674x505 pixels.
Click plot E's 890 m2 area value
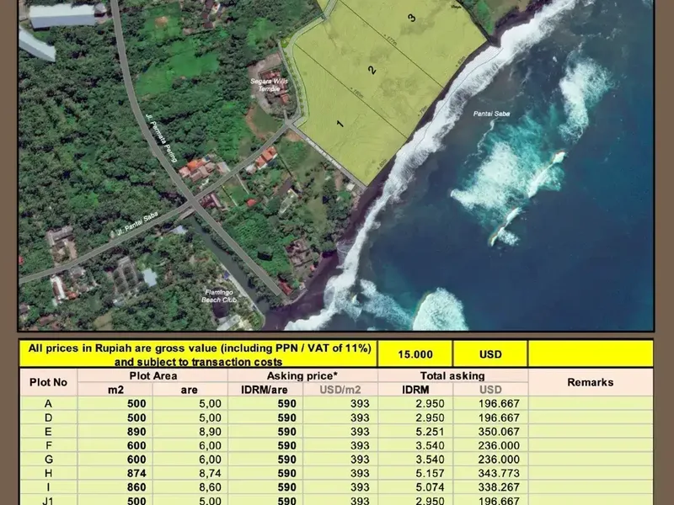coord(136,432)
